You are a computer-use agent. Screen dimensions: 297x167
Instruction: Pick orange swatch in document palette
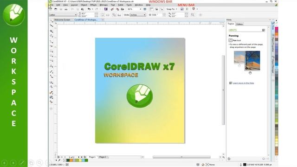pos(71,161)
